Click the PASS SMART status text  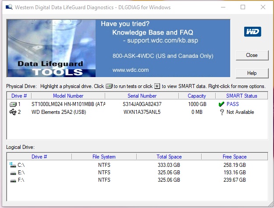click(x=233, y=104)
